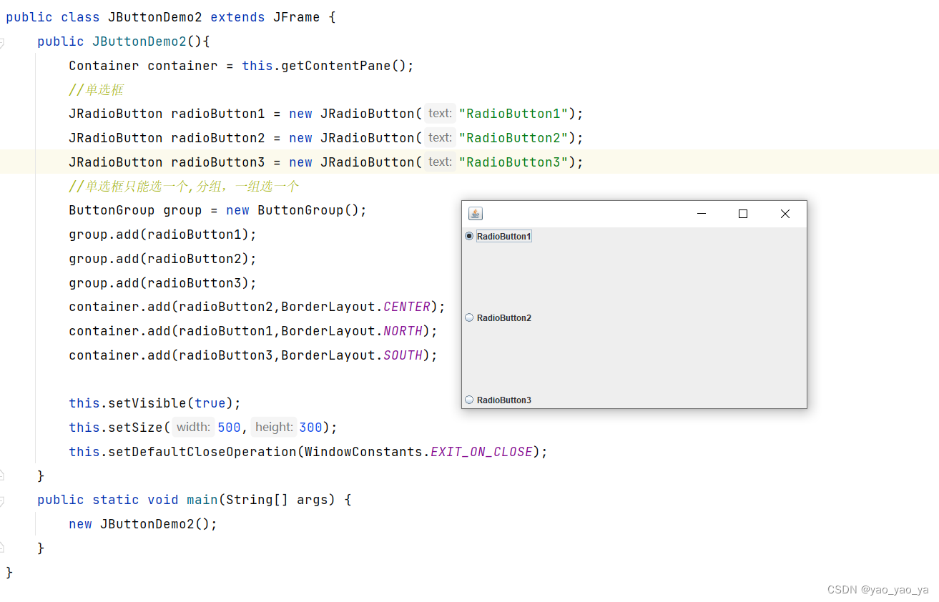Select the RadioButton3 radio button
Image resolution: width=939 pixels, height=602 pixels.
(470, 400)
